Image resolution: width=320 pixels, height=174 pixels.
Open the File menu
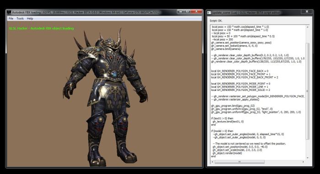pyautogui.click(x=11, y=19)
